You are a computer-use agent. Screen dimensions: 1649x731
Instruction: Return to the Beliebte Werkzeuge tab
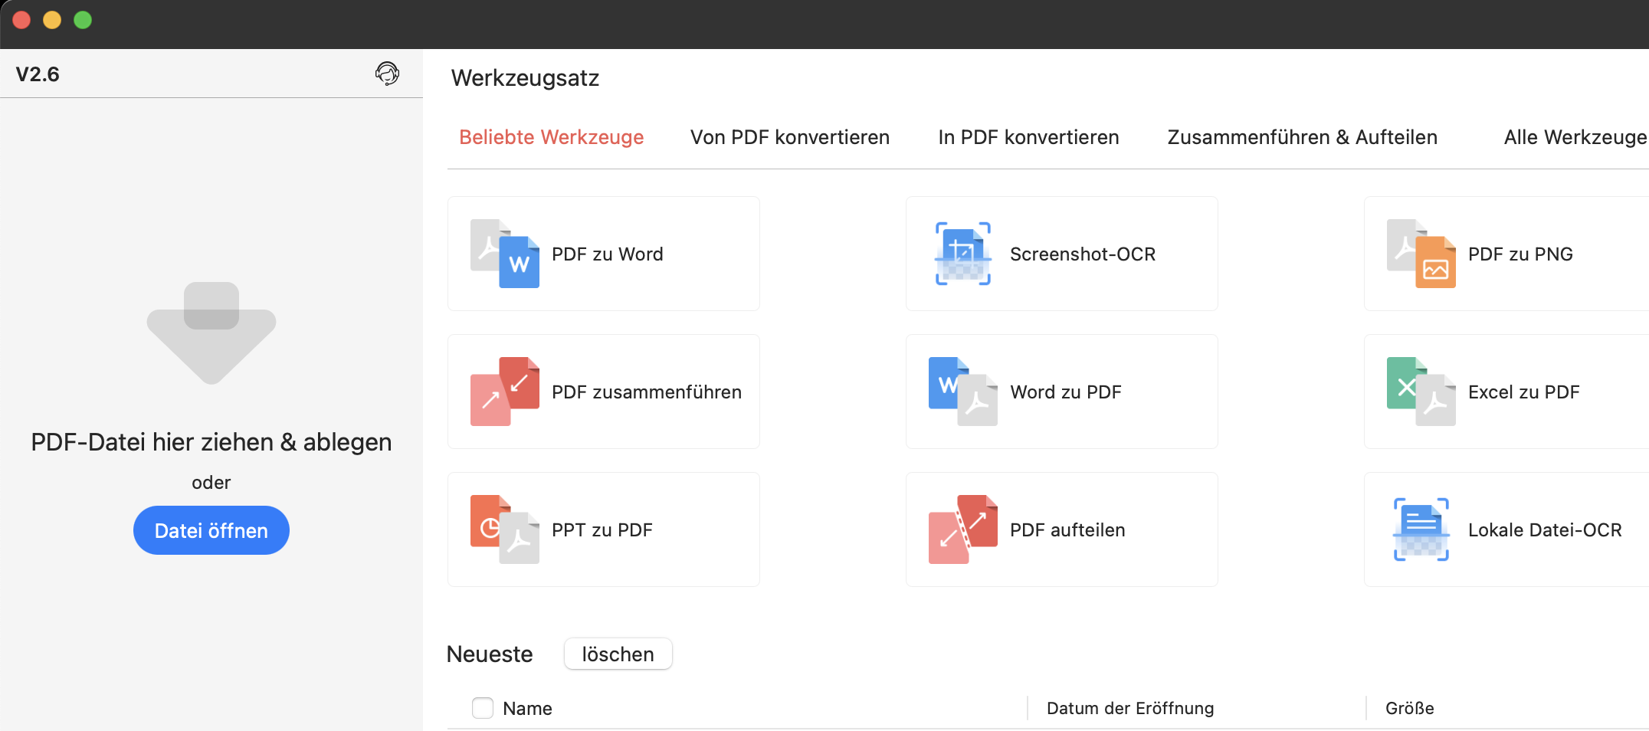[551, 137]
